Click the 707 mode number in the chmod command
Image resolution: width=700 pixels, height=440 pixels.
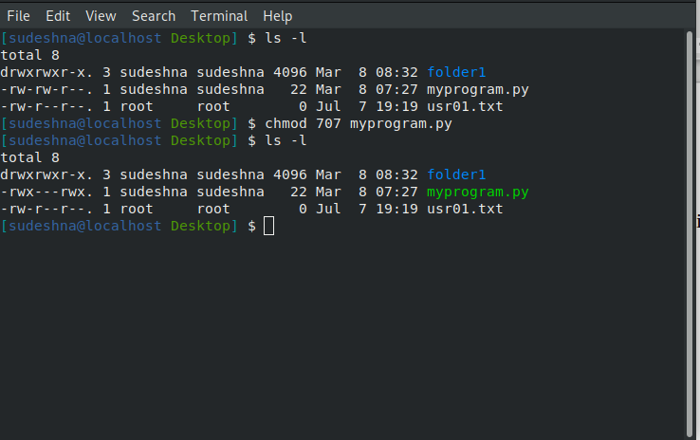tap(330, 123)
